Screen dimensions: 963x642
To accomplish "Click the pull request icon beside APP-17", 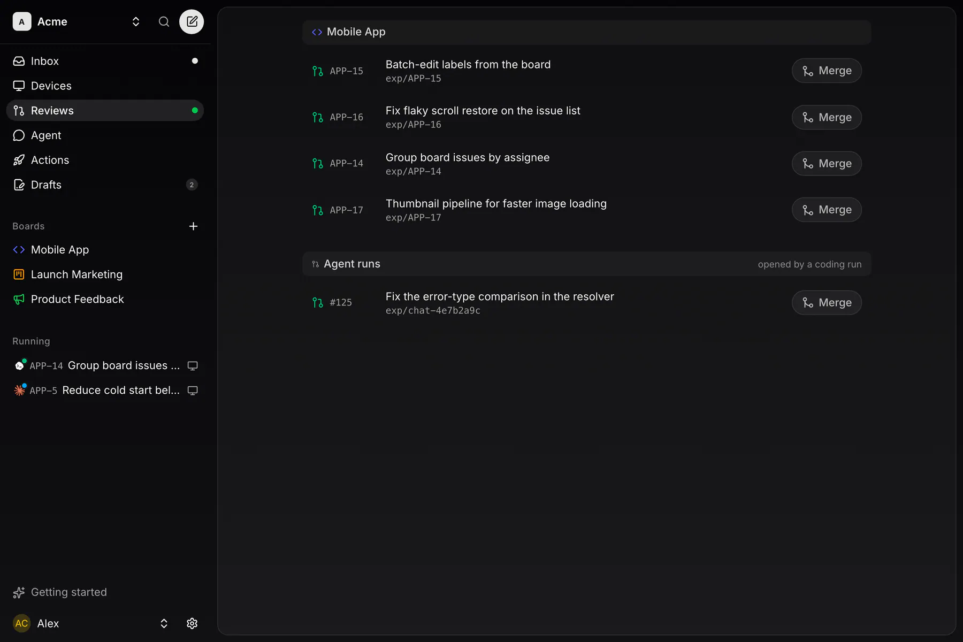I will point(318,210).
